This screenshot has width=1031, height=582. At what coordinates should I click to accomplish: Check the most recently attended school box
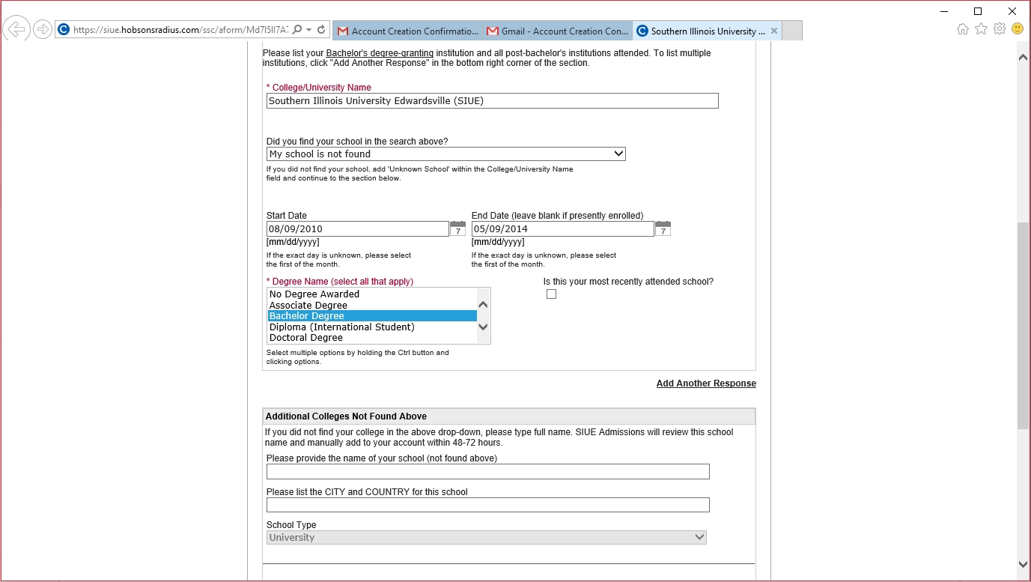click(551, 294)
